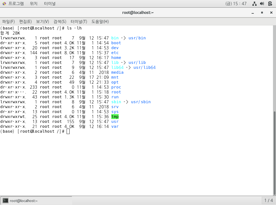Click the 'usr/bin' link target text
The width and height of the screenshot is (276, 205).
click(x=137, y=38)
